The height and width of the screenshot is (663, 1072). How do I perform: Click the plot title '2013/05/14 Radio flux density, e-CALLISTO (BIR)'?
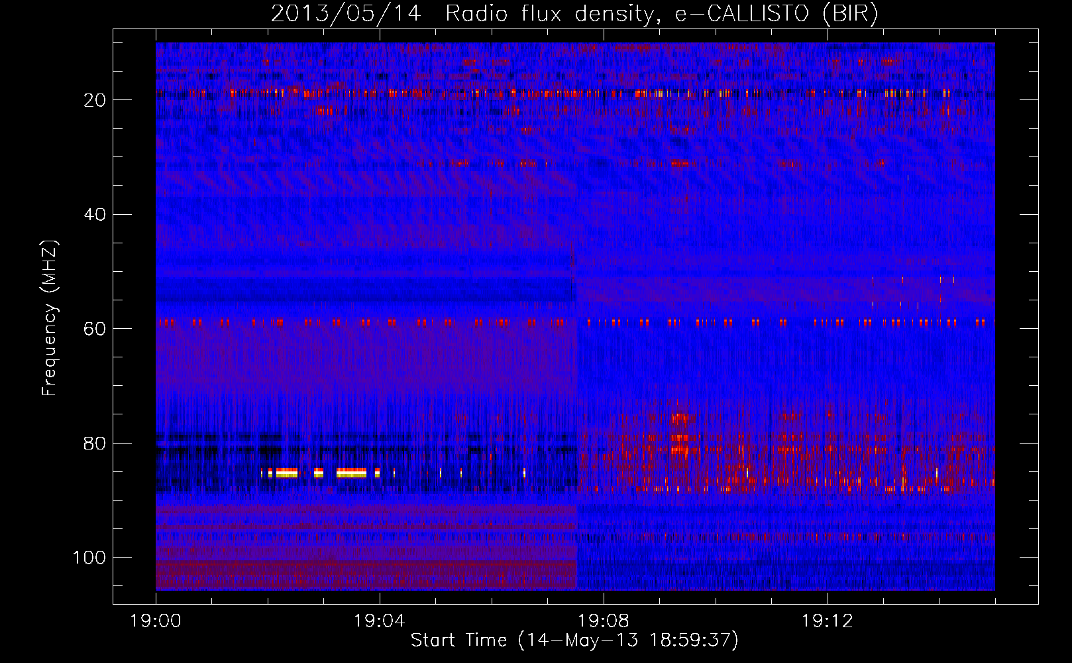pyautogui.click(x=574, y=13)
